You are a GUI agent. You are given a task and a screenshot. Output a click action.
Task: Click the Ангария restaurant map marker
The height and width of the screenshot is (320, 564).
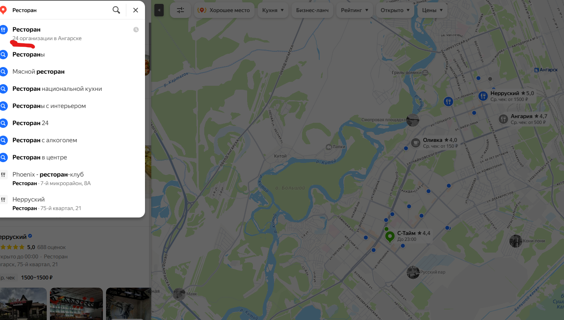click(x=504, y=119)
